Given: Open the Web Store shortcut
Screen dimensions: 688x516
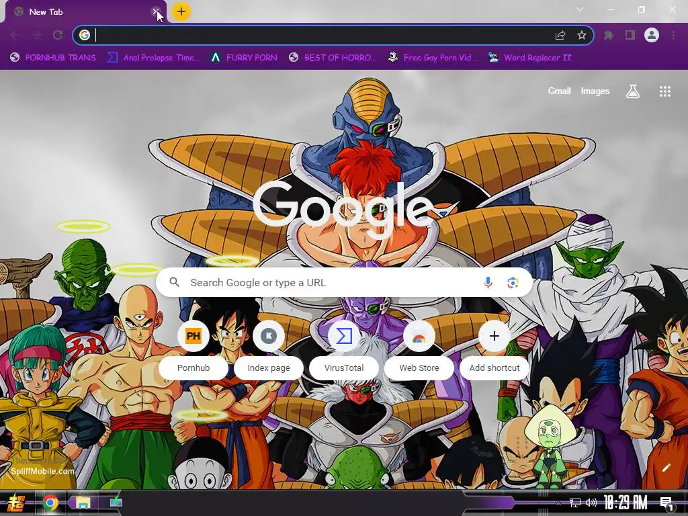Looking at the screenshot, I should (419, 351).
